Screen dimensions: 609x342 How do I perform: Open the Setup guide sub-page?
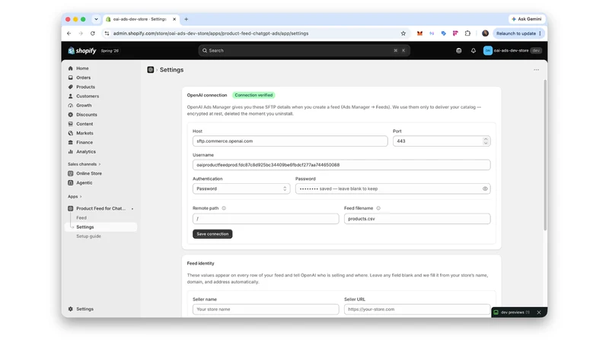[88, 236]
